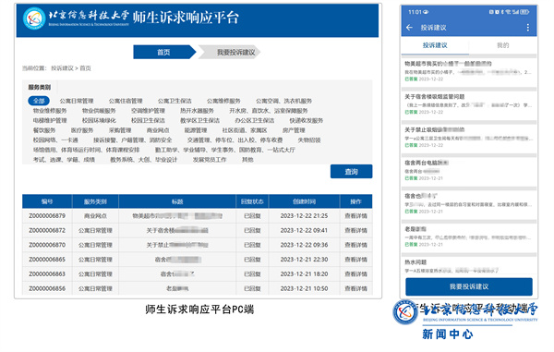Pick 交通管理、停车位、出入校、停车收费 category
The image size is (554, 352).
[x=235, y=140]
